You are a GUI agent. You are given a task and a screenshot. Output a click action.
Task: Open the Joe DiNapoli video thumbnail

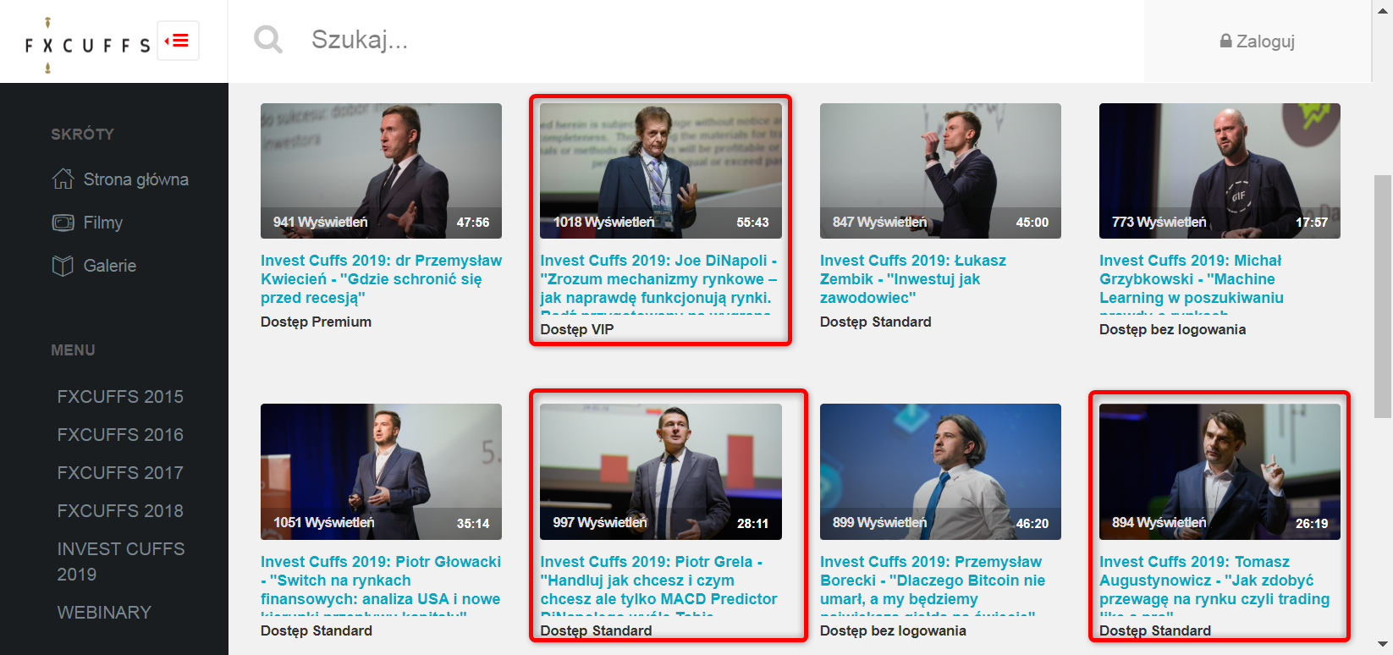(x=660, y=170)
